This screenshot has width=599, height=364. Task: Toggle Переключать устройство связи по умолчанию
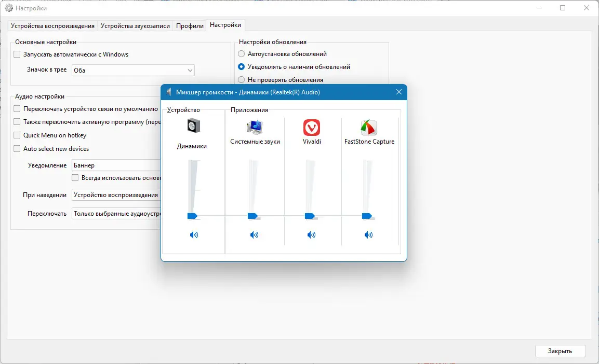[17, 109]
